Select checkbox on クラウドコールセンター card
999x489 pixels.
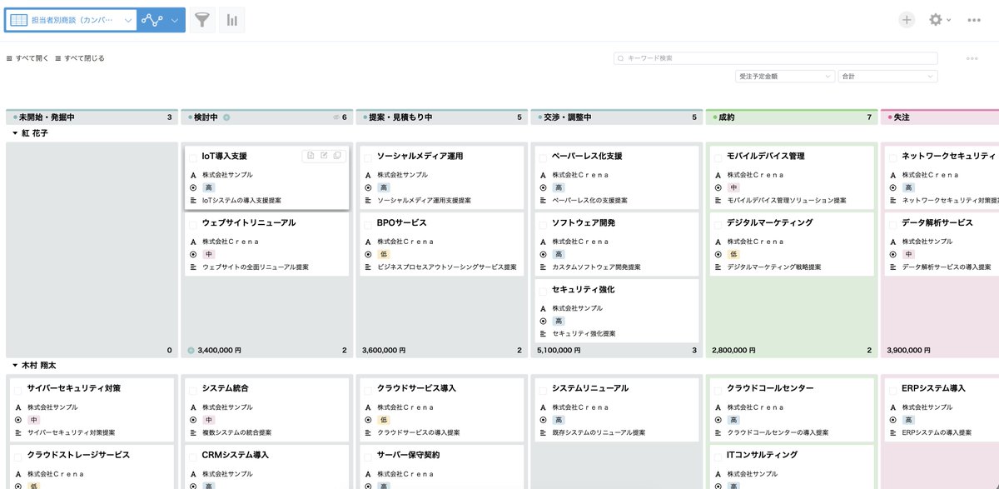pyautogui.click(x=718, y=389)
